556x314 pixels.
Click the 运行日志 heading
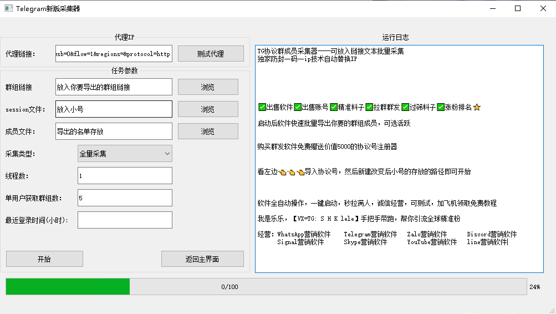pos(395,37)
